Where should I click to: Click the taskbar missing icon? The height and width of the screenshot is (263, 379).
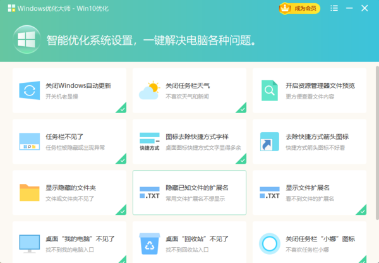[x=29, y=141]
